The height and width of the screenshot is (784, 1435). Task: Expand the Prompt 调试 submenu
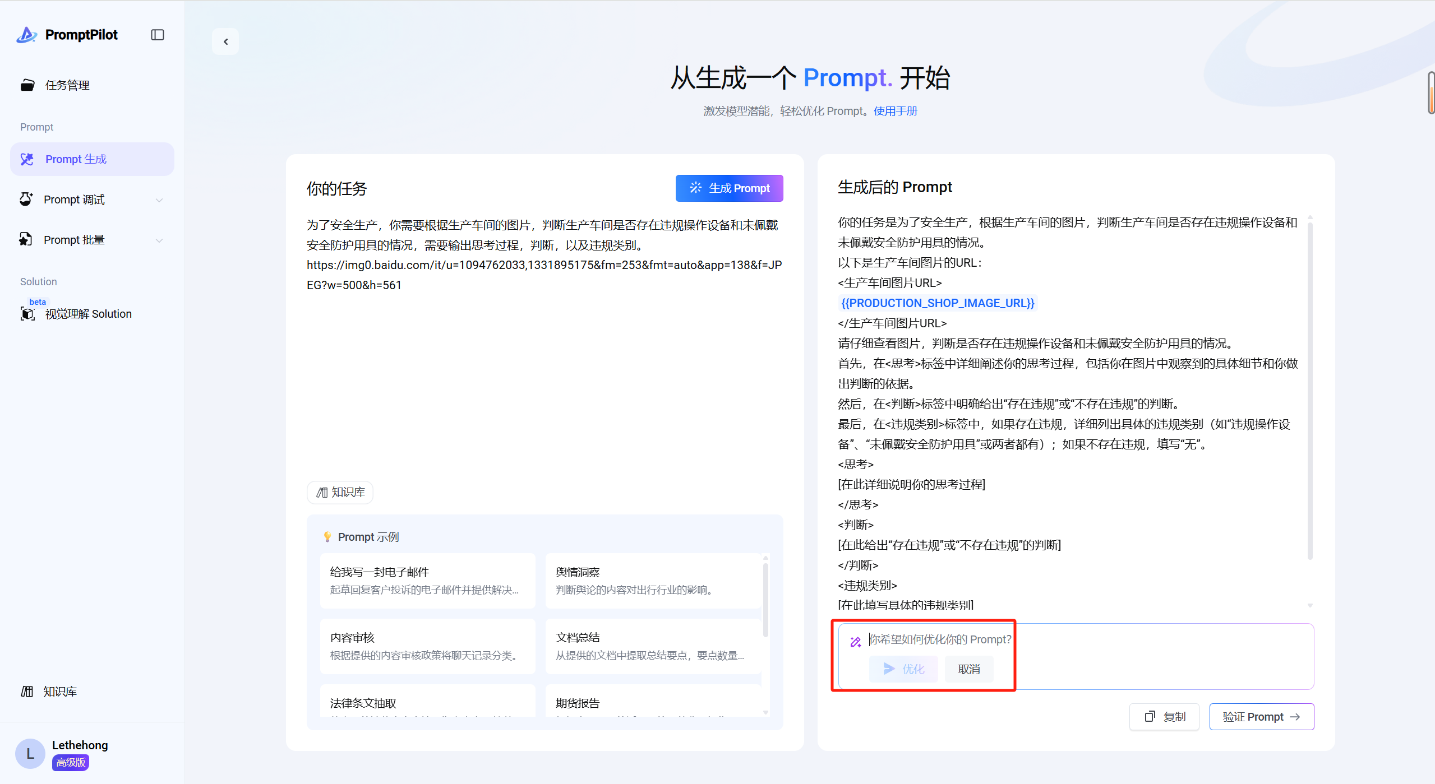[159, 200]
